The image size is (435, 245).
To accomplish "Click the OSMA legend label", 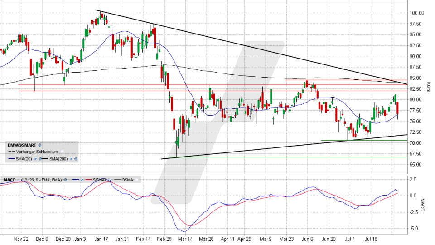I will click(127, 180).
